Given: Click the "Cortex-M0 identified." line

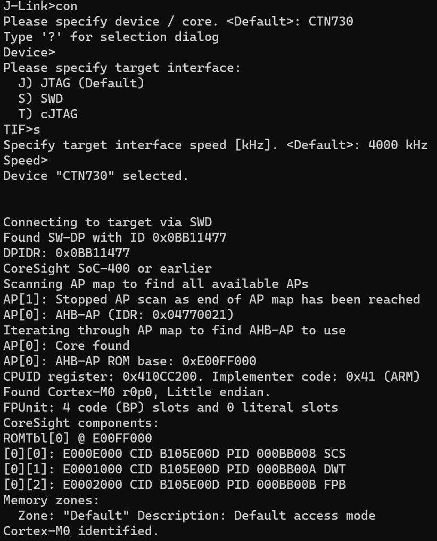Looking at the screenshot, I should click(81, 531).
